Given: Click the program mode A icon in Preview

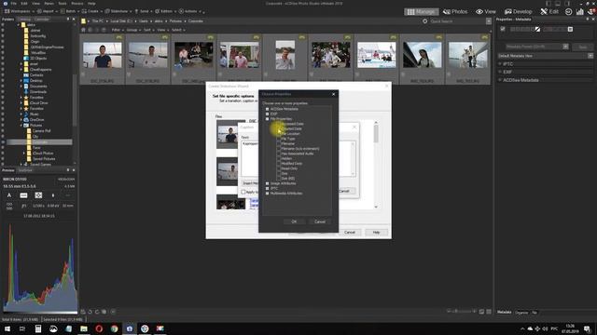Looking at the screenshot, I should (x=9, y=195).
